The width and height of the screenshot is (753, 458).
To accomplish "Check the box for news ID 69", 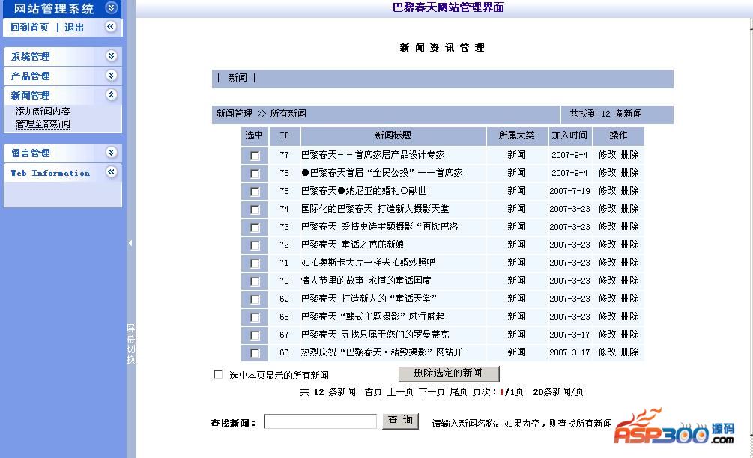I will (255, 299).
